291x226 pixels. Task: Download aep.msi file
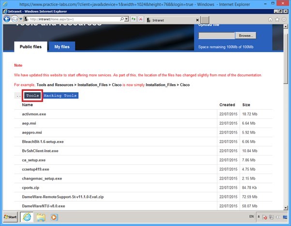coord(29,123)
